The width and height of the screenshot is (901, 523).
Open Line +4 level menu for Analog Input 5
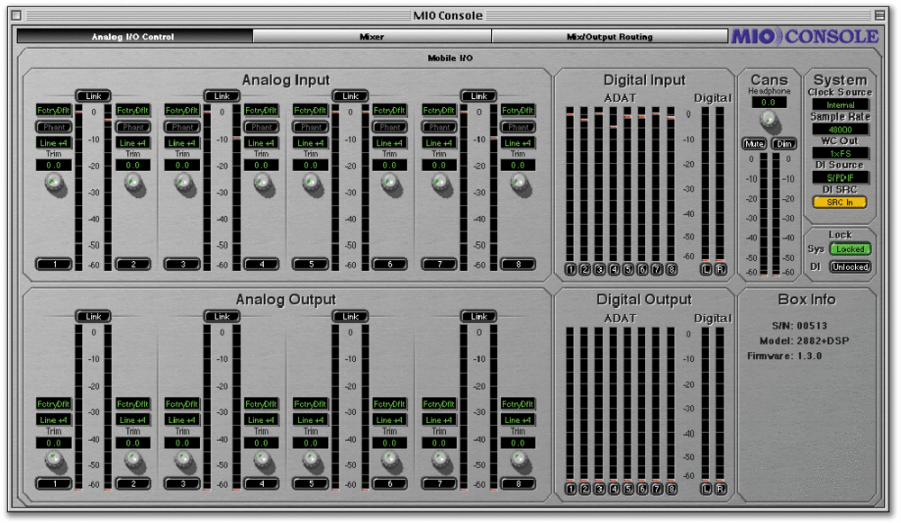pyautogui.click(x=311, y=143)
